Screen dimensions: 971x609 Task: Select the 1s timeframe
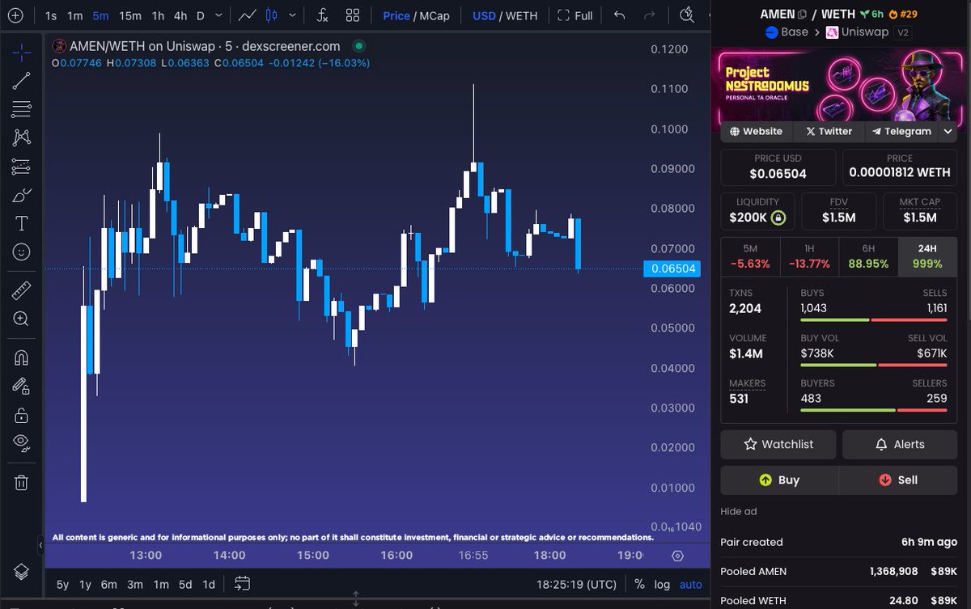(x=51, y=15)
